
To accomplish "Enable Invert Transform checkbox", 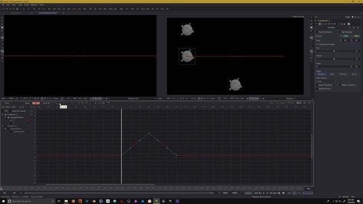I will [x=318, y=85].
